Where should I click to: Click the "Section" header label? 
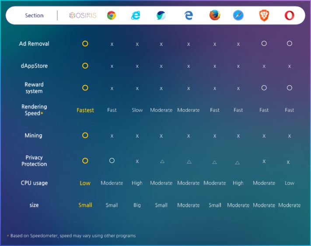pos(34,15)
